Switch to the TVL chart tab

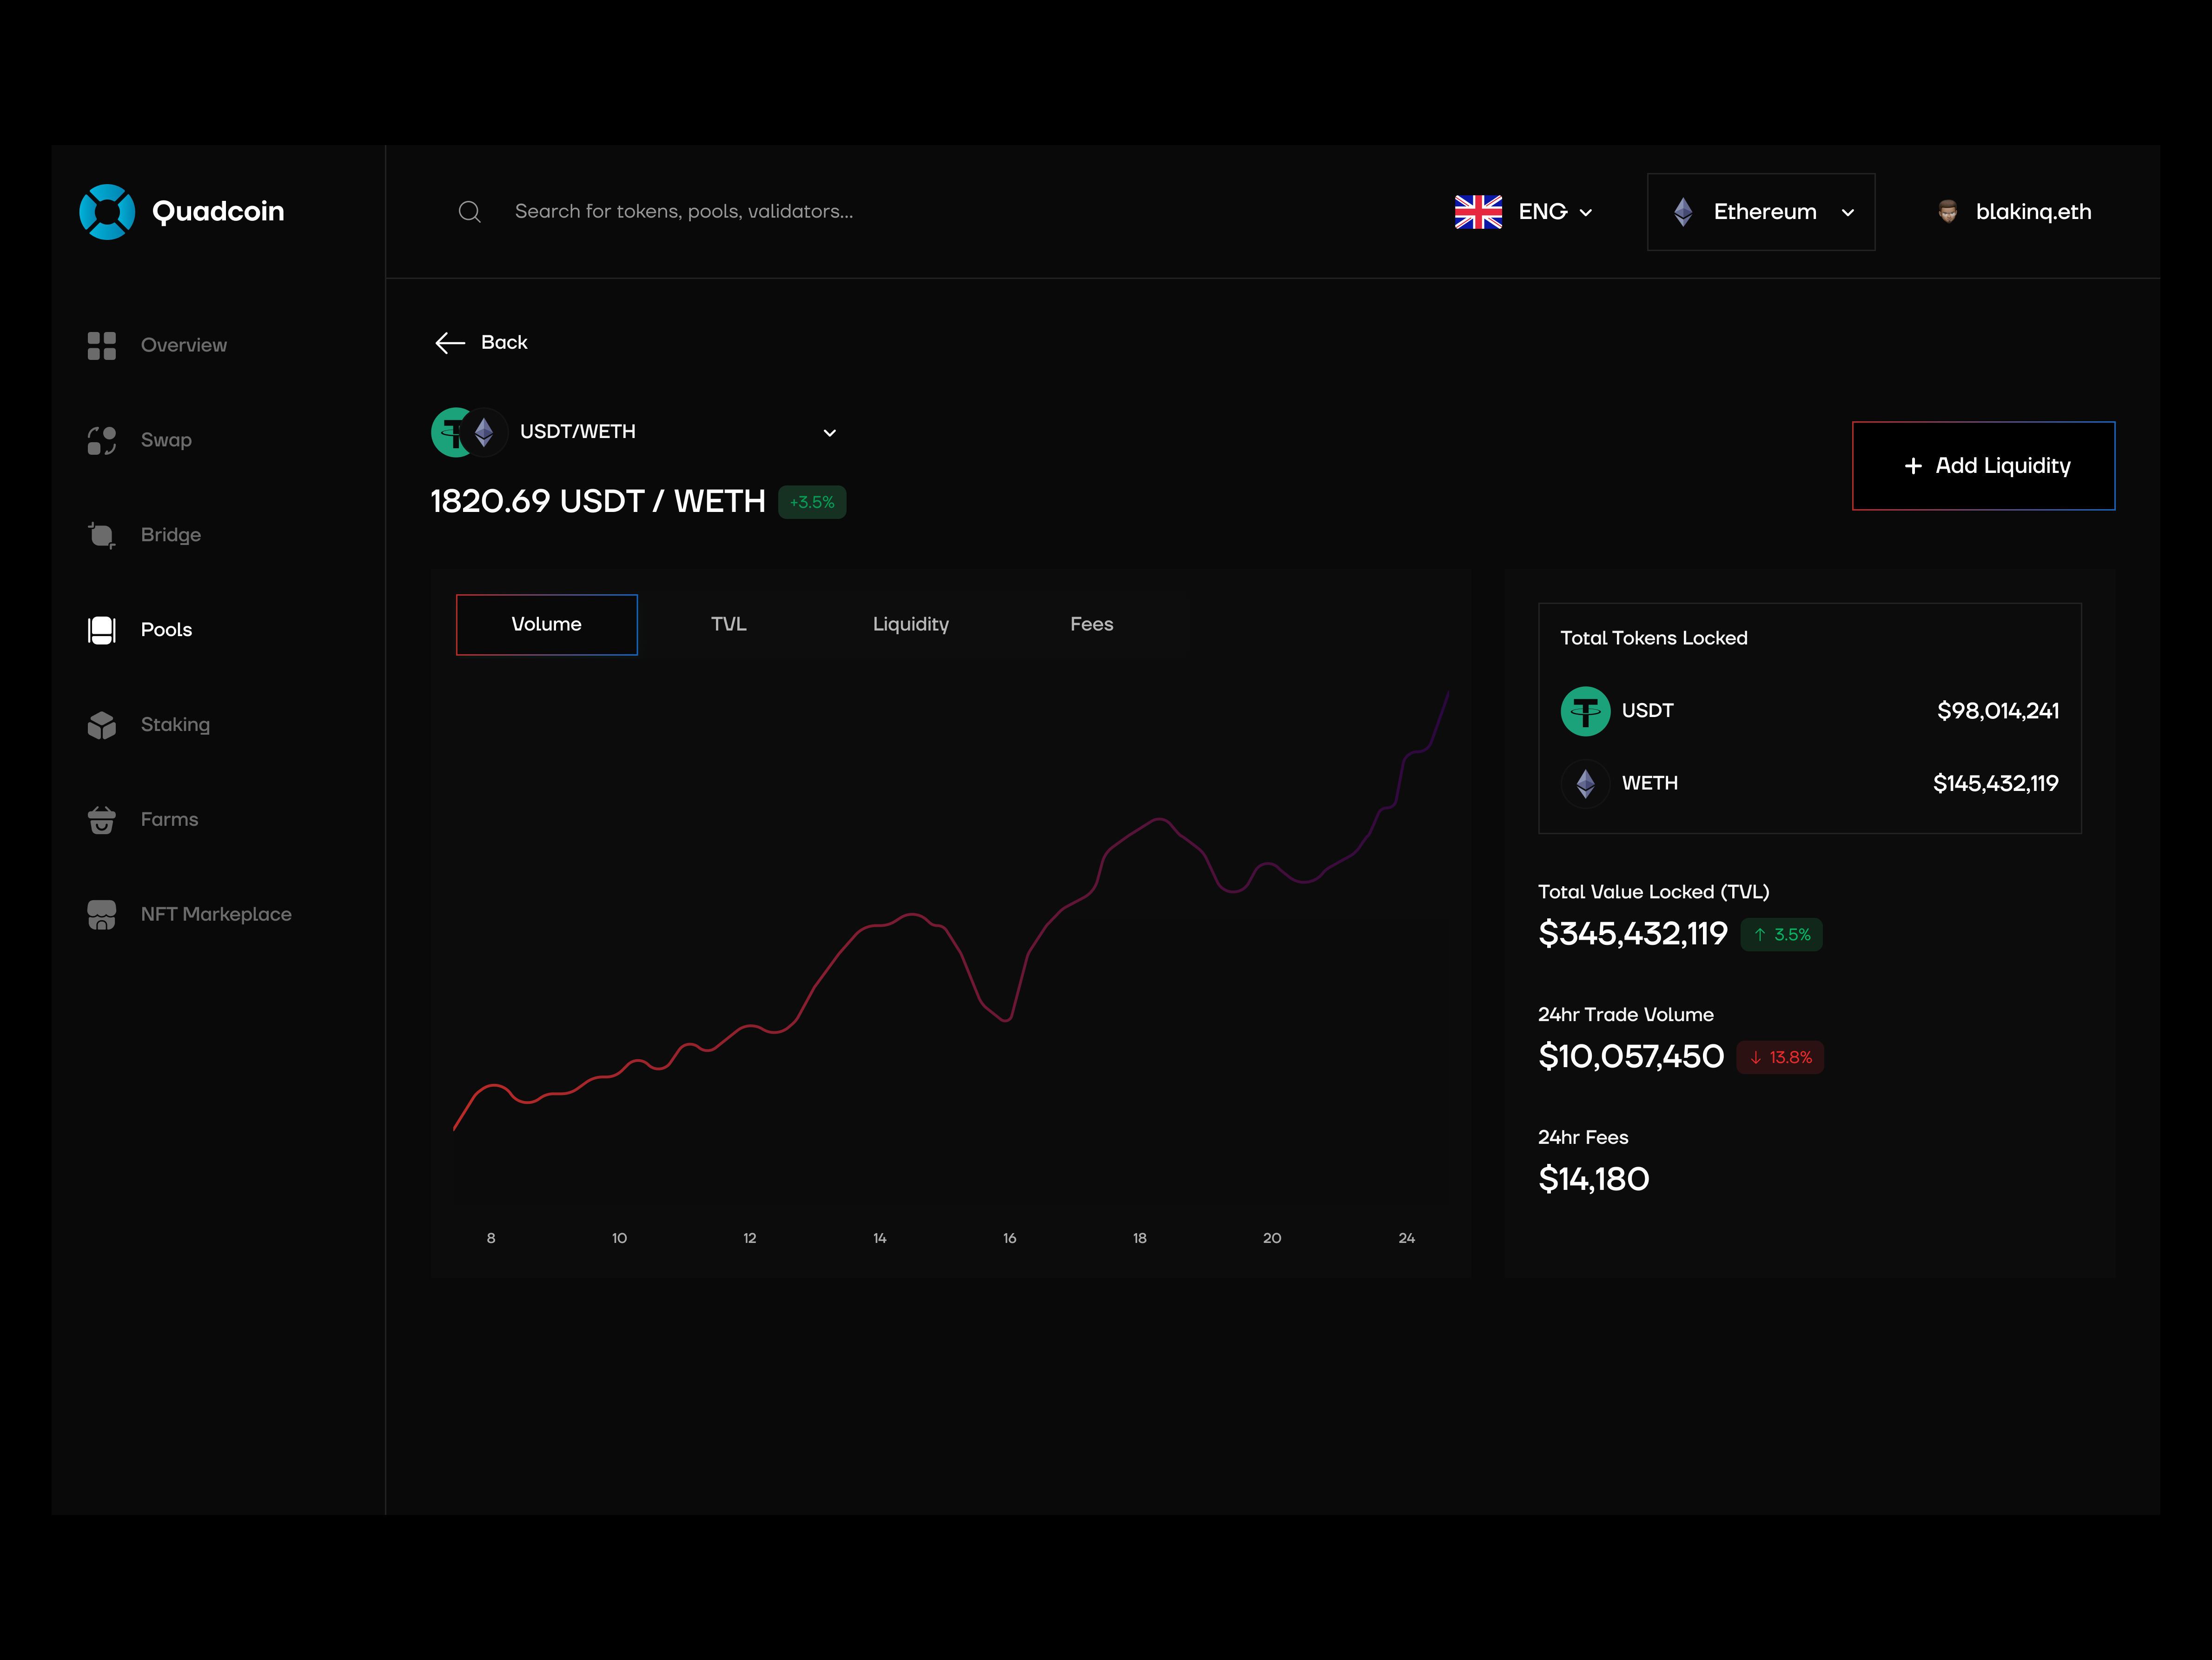[x=729, y=624]
